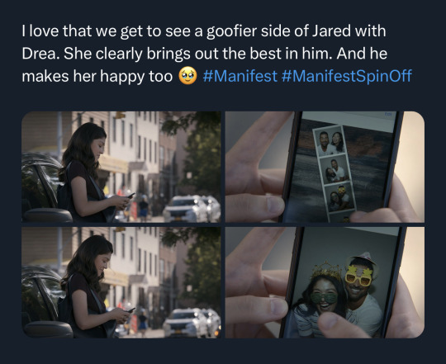
Task: Open the image of the photo booth strip on a phone
Action: point(325,167)
